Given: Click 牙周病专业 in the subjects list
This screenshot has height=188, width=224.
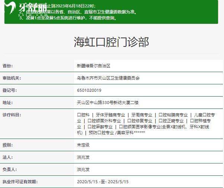Looking at the screenshot, I should click(142, 115).
